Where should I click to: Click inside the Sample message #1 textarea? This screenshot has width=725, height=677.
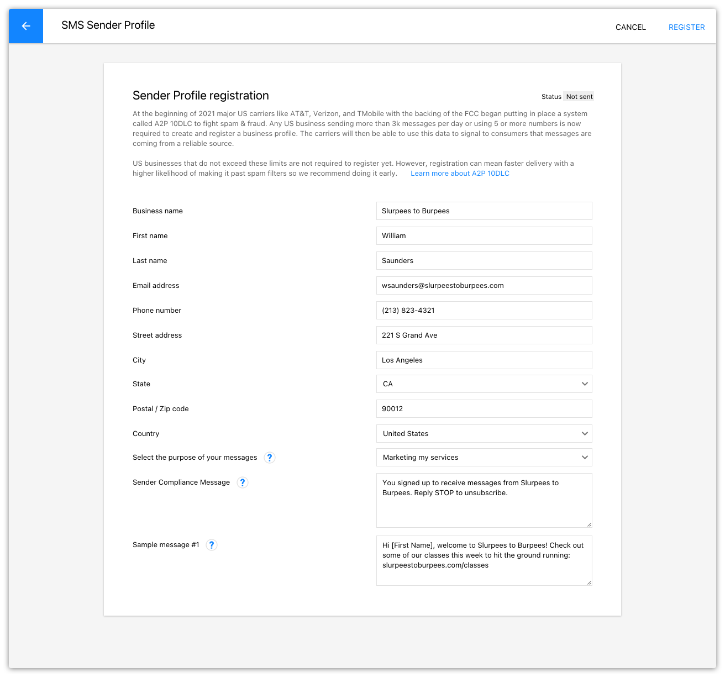(x=484, y=561)
